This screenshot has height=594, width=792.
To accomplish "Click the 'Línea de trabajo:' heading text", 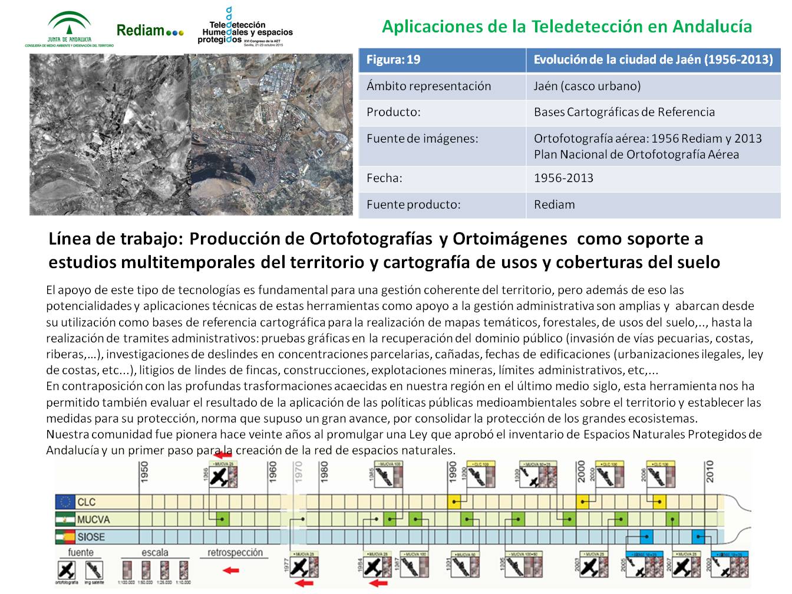I will point(115,239).
